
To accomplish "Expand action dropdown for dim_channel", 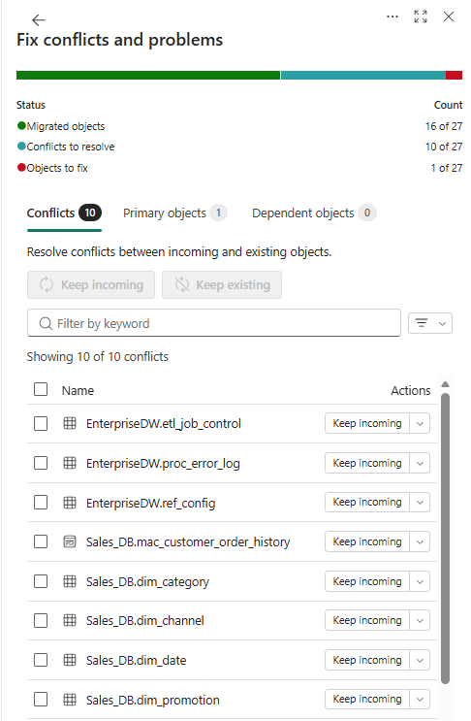I will (420, 620).
